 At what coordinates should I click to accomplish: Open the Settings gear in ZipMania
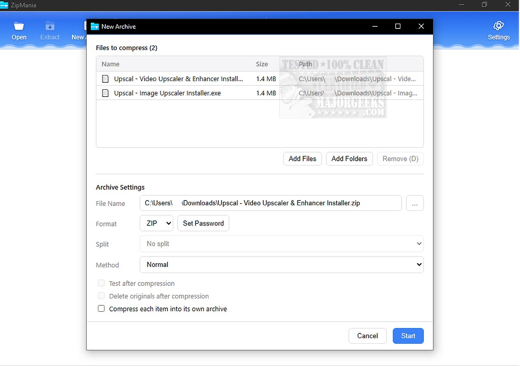pyautogui.click(x=499, y=31)
